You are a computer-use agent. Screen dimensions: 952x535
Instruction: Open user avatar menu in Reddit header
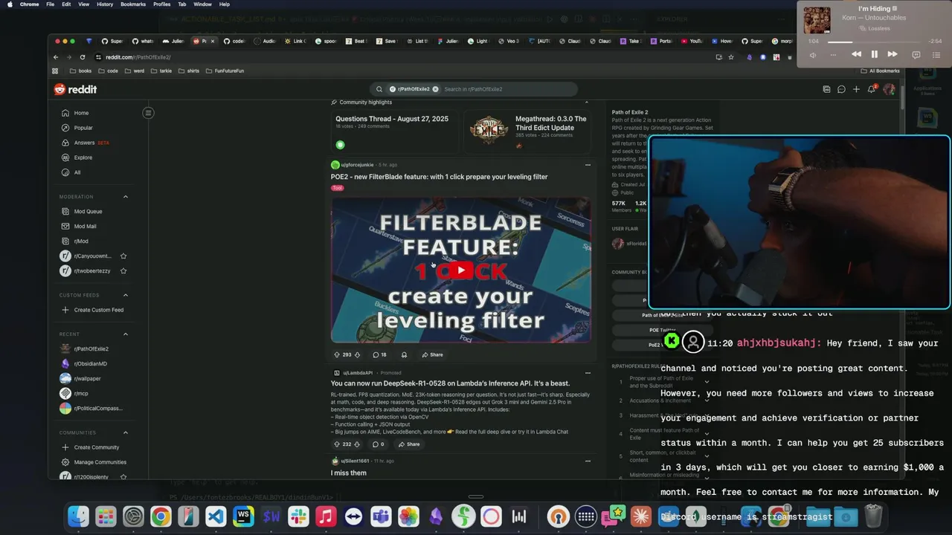pos(889,89)
